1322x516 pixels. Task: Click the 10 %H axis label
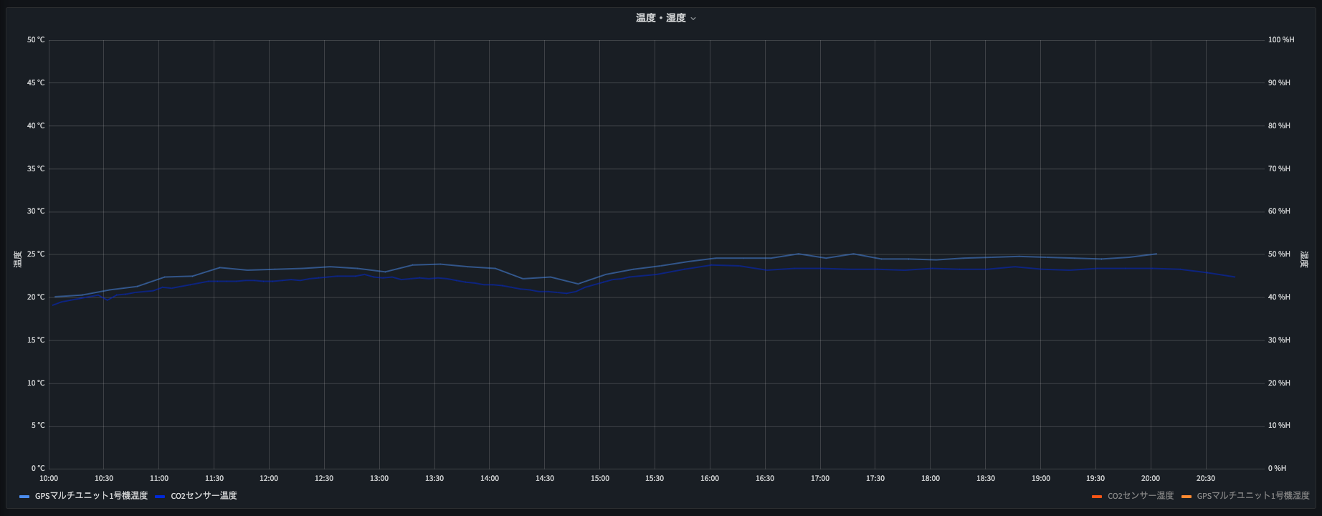point(1279,426)
